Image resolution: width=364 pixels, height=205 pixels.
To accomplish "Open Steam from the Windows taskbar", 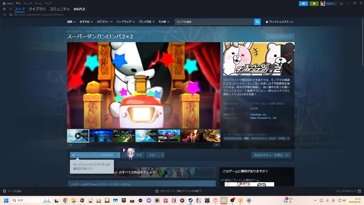I will pos(190,200).
